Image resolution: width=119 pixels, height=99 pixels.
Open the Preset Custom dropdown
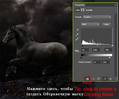point(97,17)
